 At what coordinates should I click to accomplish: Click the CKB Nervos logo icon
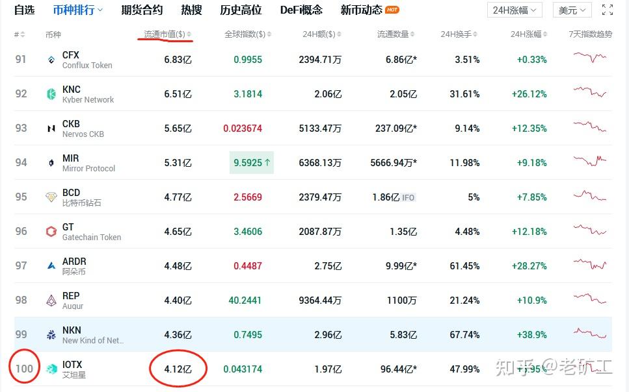51,129
